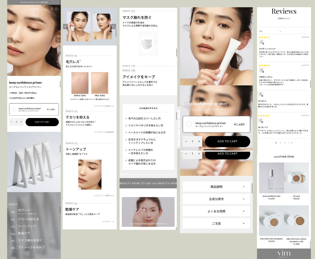The height and width of the screenshot is (259, 315).
Task: Go to the next hero image of the closed-eyes model
Action: (58, 40)
